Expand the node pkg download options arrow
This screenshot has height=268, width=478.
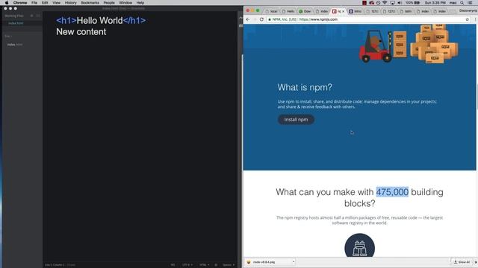coord(294,262)
